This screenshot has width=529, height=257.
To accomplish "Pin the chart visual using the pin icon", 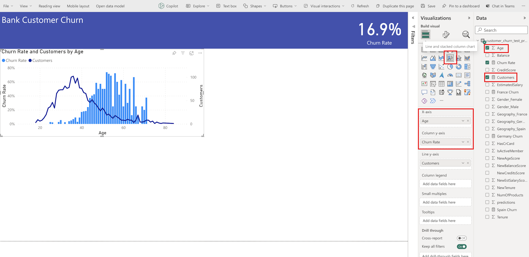I will 174,53.
